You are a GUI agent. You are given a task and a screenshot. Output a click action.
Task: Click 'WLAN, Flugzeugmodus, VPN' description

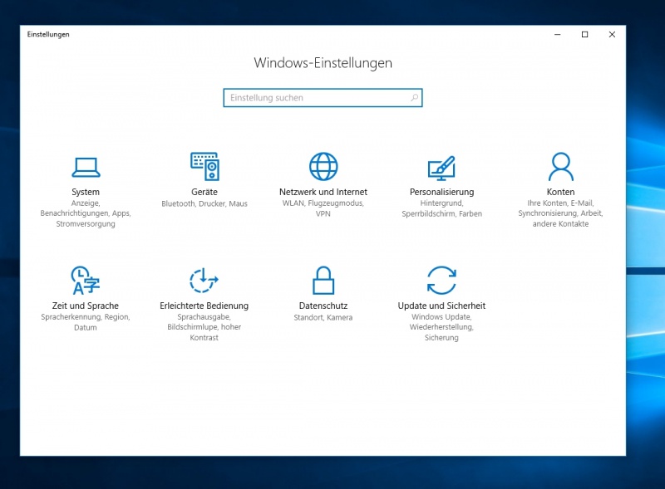point(323,208)
